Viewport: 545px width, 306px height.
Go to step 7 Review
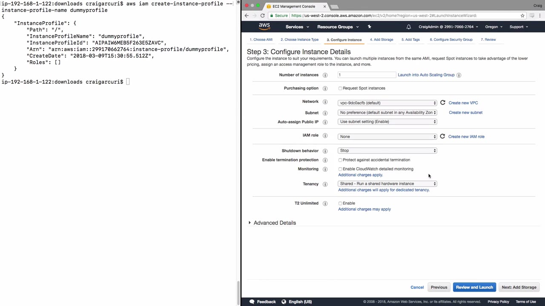click(488, 40)
